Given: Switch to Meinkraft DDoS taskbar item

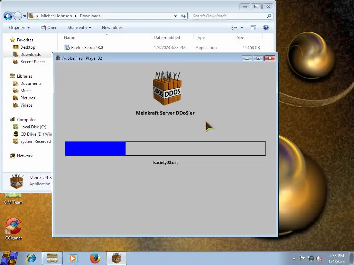Looking at the screenshot, I should pyautogui.click(x=116, y=258).
